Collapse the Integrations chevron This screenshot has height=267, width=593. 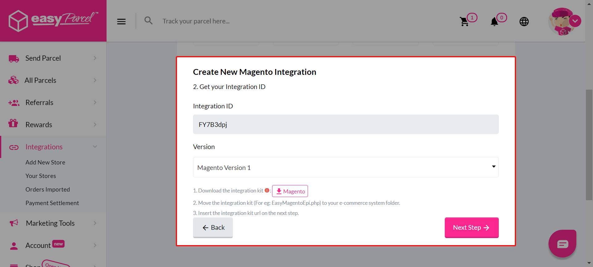point(95,147)
